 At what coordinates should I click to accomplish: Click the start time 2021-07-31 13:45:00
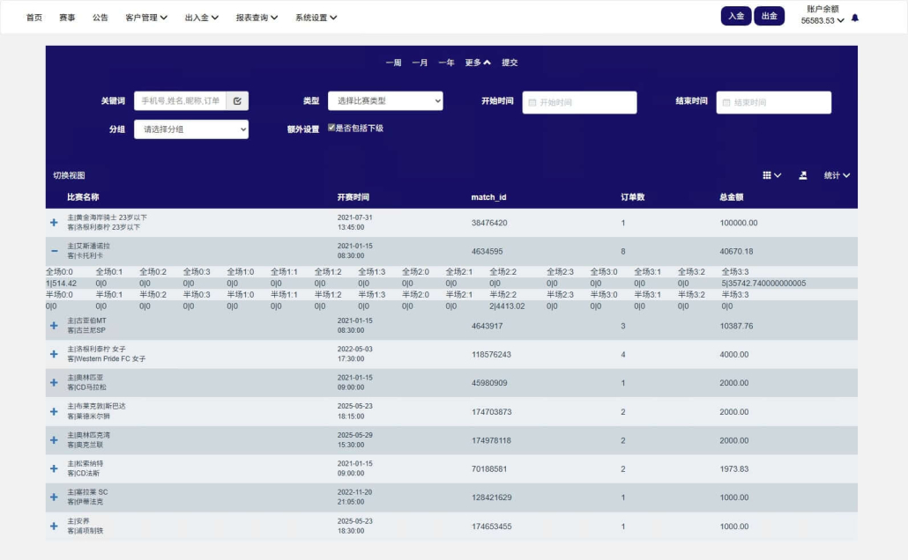pyautogui.click(x=354, y=223)
